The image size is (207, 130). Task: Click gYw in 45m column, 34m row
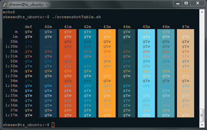pos(146,81)
